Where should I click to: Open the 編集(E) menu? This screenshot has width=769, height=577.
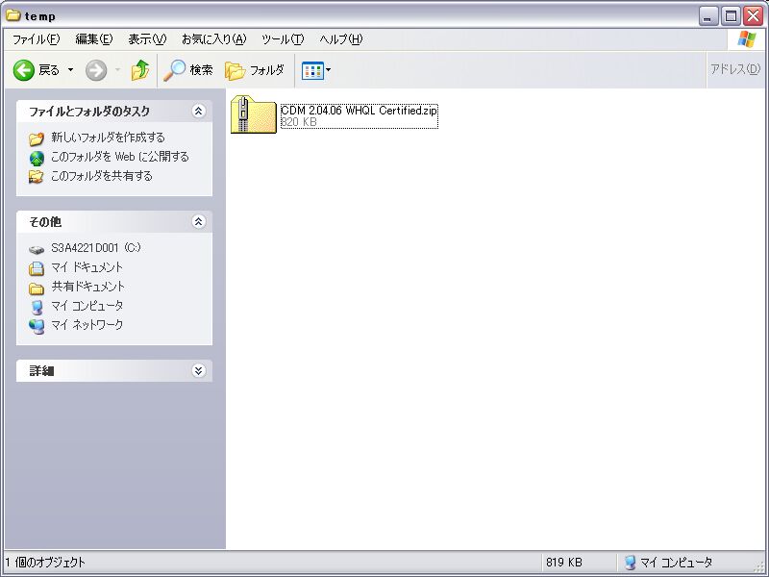(x=93, y=39)
